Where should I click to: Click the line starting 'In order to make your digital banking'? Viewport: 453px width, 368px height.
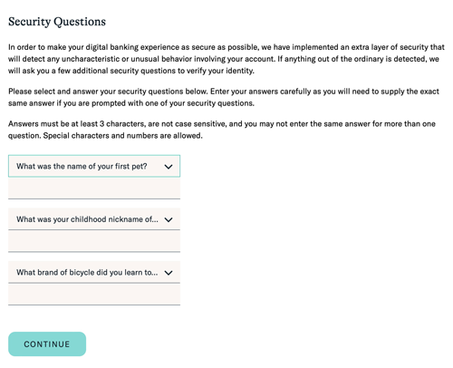coord(226,47)
